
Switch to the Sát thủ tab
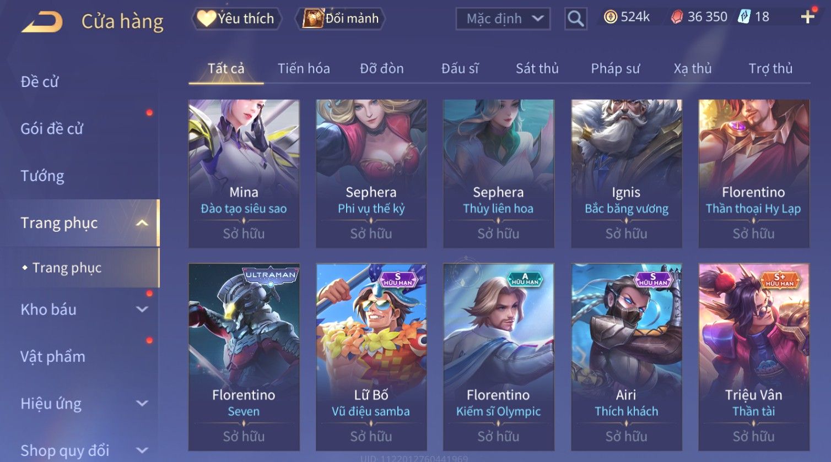point(537,68)
